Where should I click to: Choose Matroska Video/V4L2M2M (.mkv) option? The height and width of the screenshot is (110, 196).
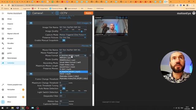point(73,79)
